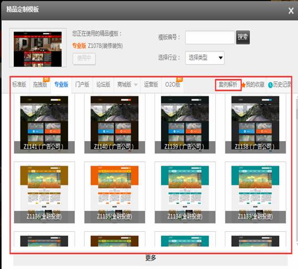Image resolution: width=298 pixels, height=269 pixels.
Task: Click the orange 专业版 label text
Action: (x=79, y=46)
